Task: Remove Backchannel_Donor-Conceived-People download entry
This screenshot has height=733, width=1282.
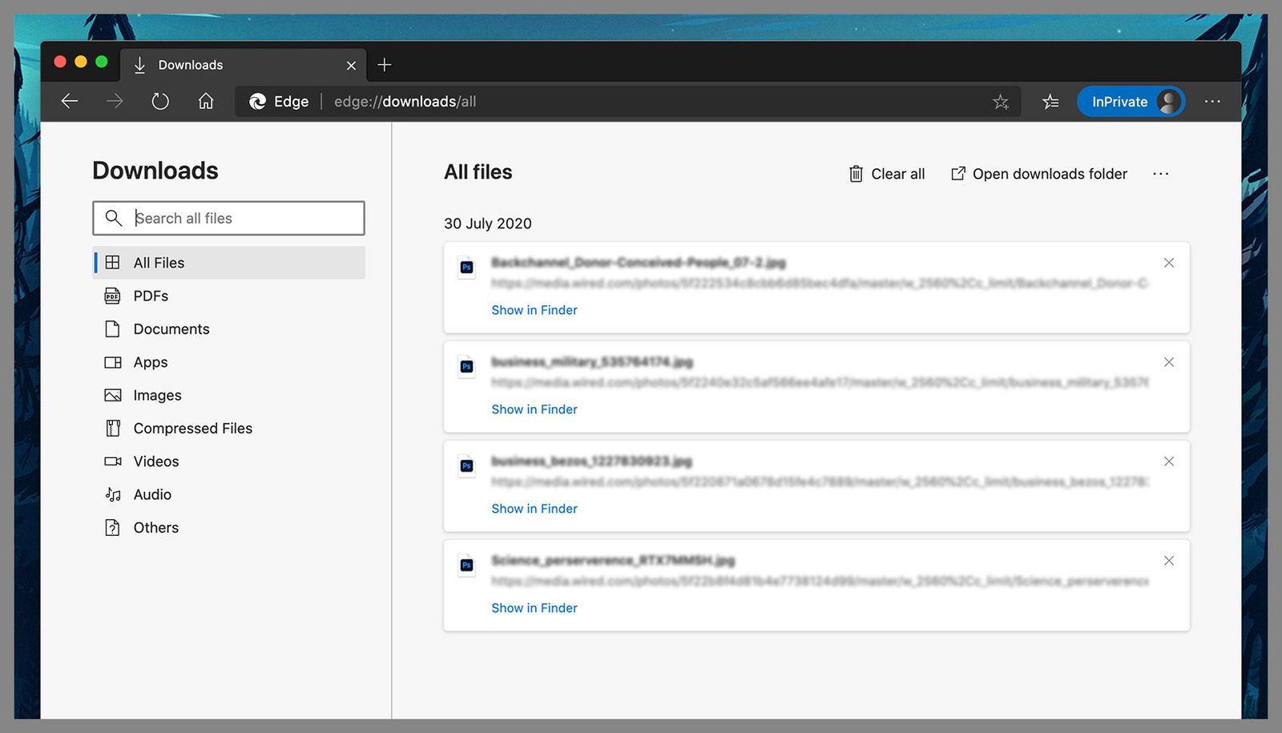Action: pyautogui.click(x=1169, y=263)
